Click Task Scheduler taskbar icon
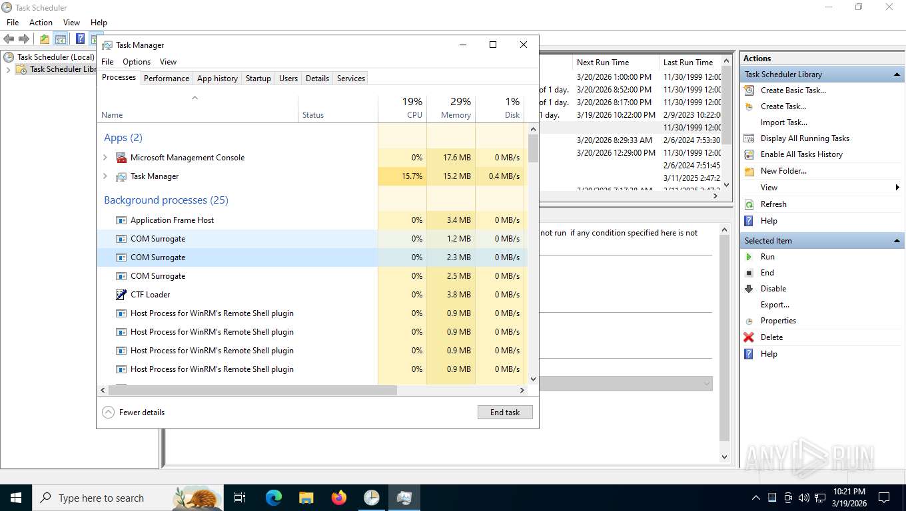Viewport: 906px width, 511px height. click(372, 498)
